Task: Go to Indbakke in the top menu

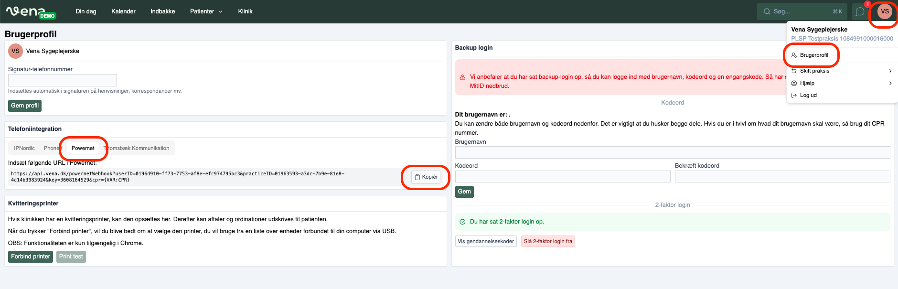Action: point(162,11)
